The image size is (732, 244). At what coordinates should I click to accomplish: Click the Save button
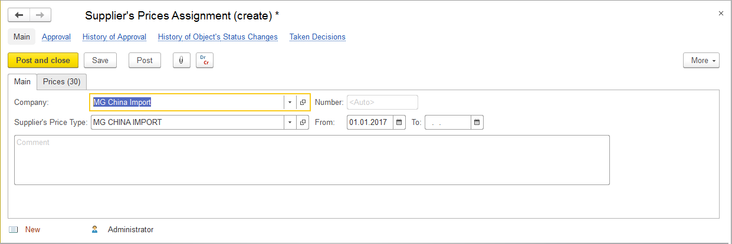click(100, 60)
